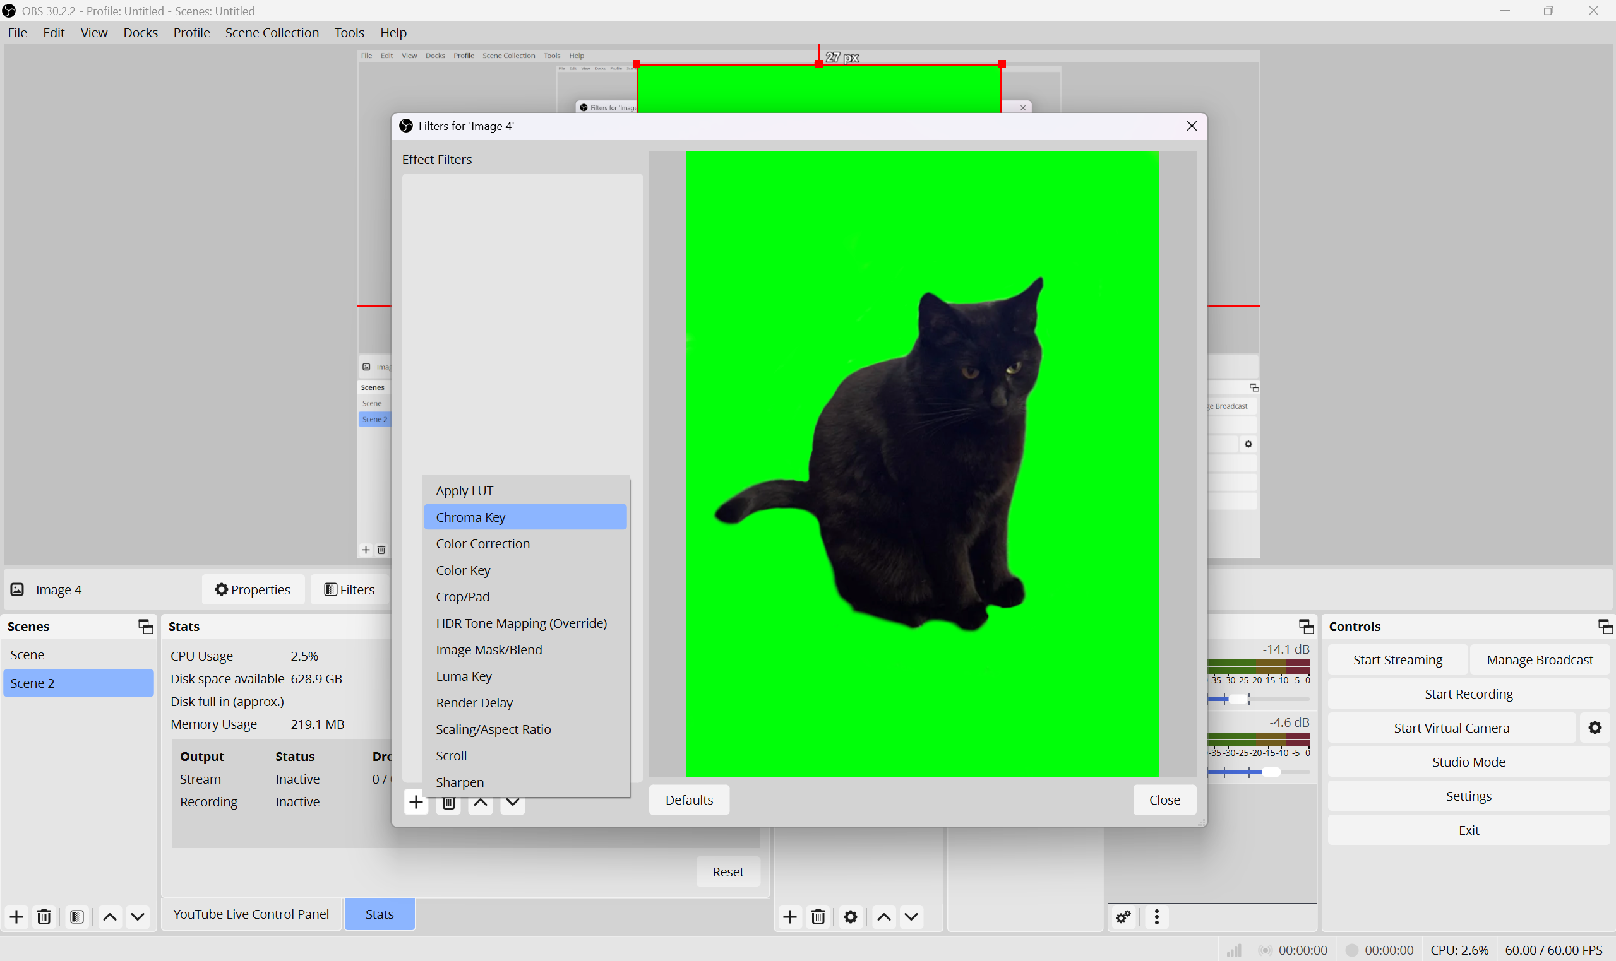Open the Help menu
The height and width of the screenshot is (961, 1616).
click(393, 32)
